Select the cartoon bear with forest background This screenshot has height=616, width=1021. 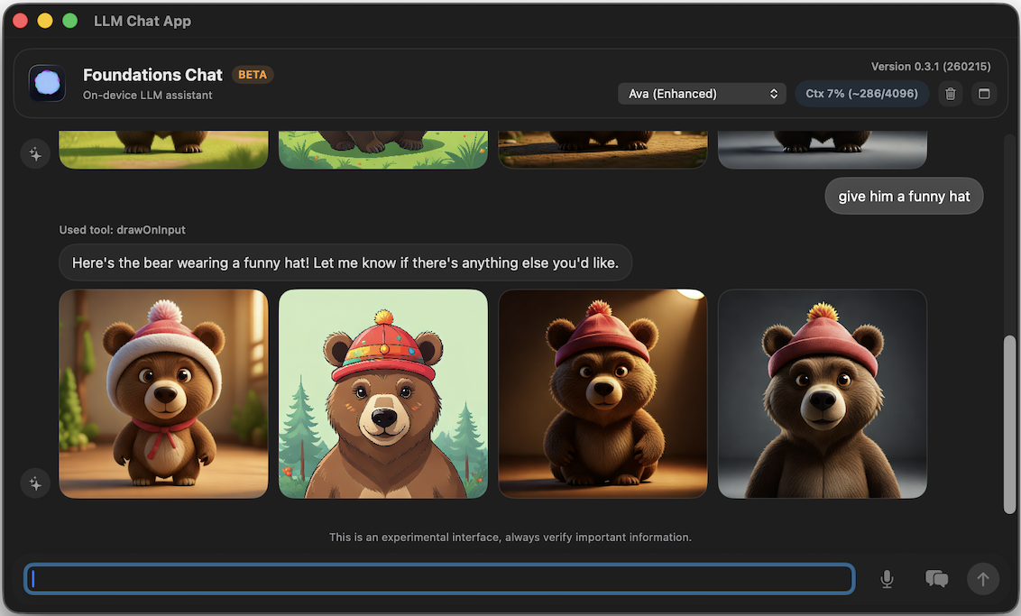click(x=382, y=393)
